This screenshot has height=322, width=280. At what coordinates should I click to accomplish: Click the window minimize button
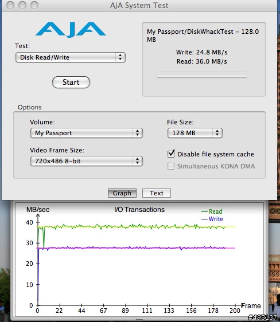point(22,5)
